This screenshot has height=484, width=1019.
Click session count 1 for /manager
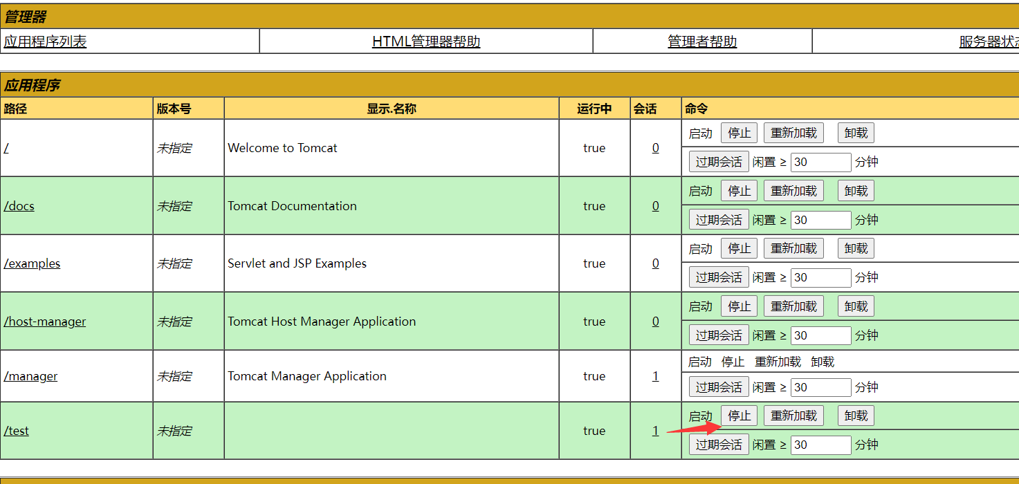656,376
